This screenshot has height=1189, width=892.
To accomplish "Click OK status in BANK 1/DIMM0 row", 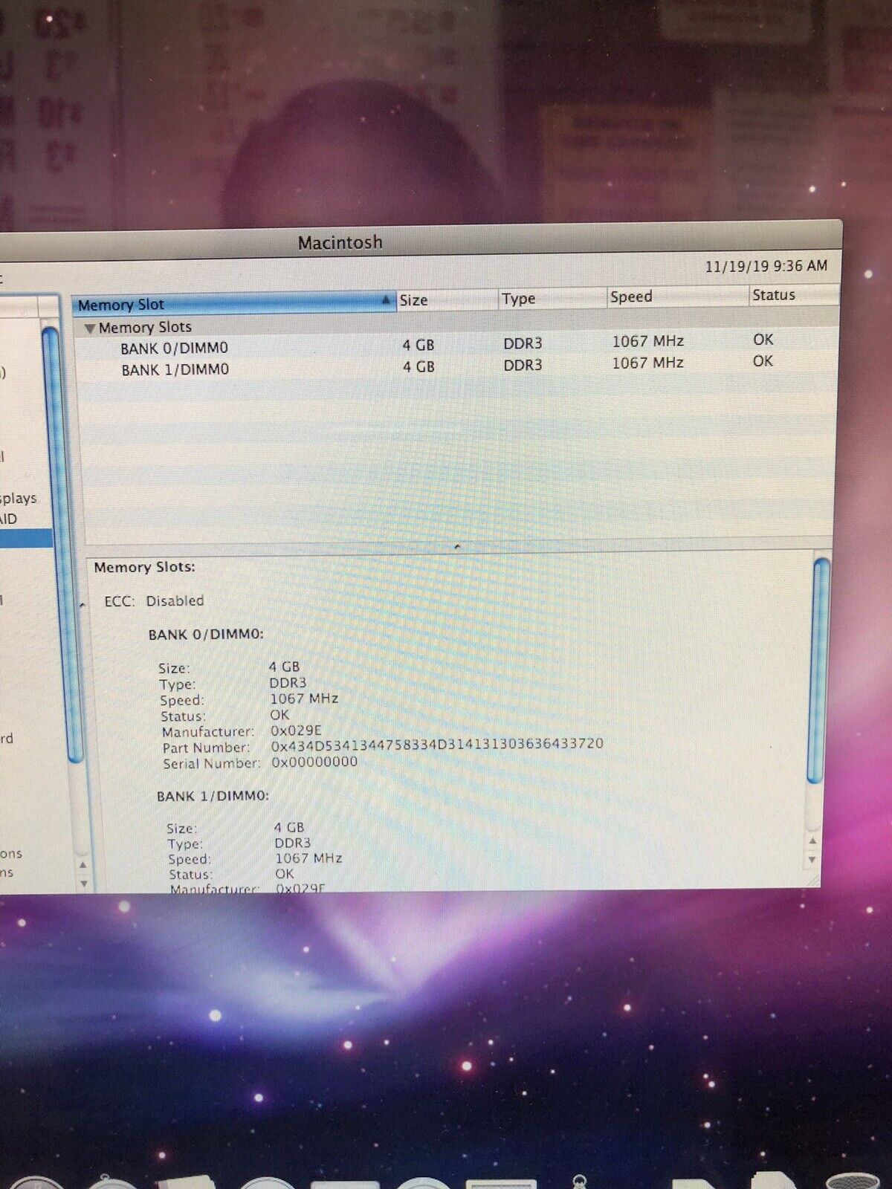I will 763,361.
